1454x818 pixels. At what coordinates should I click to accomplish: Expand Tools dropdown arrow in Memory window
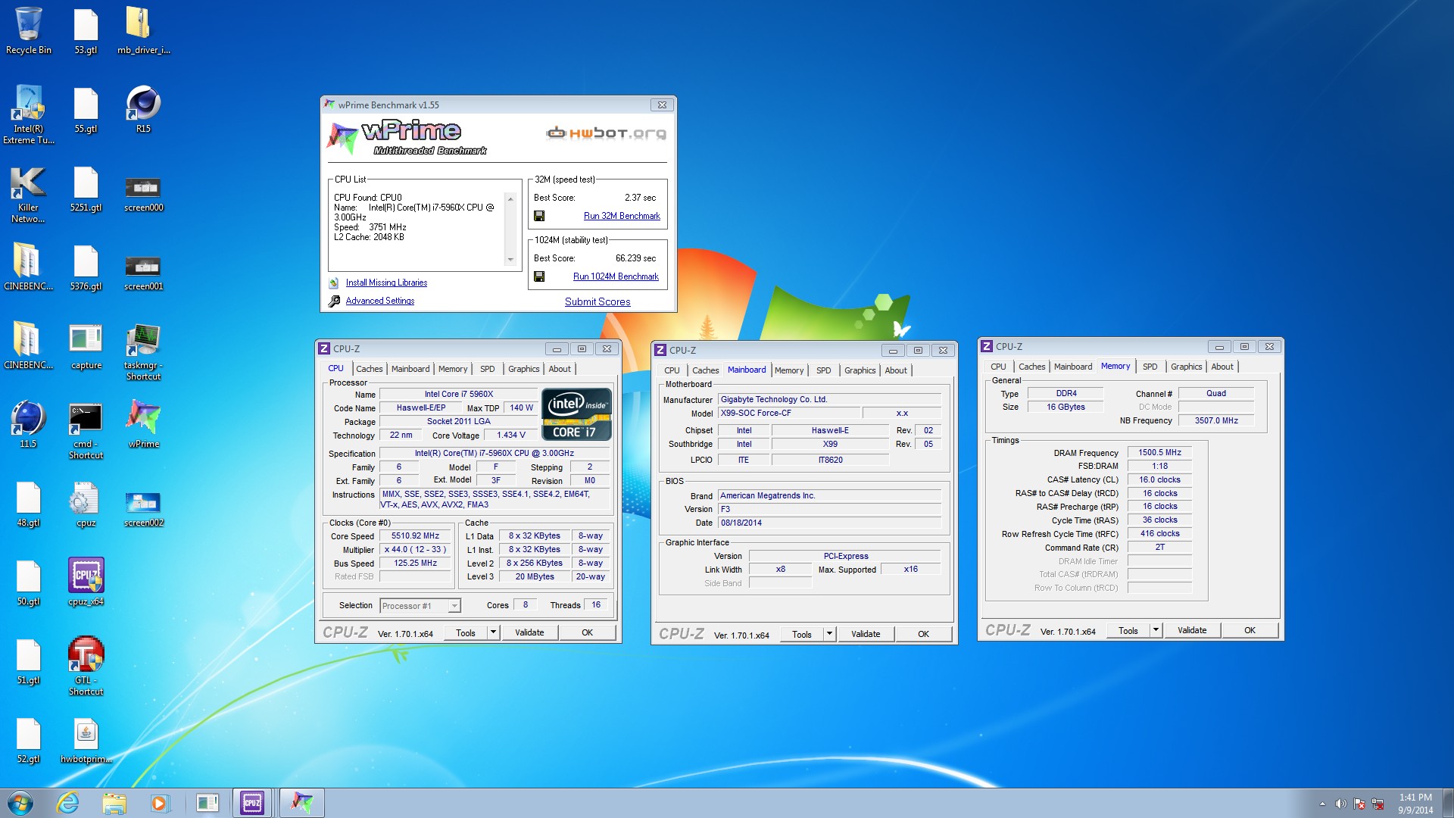pyautogui.click(x=1156, y=630)
